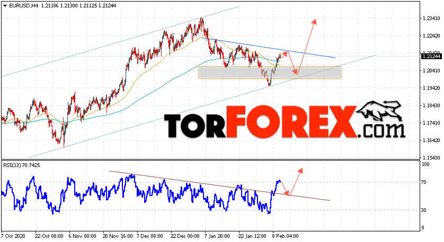This screenshot has height=242, width=444.
Task: Select the current price tag 1.21244
Action: pyautogui.click(x=431, y=57)
